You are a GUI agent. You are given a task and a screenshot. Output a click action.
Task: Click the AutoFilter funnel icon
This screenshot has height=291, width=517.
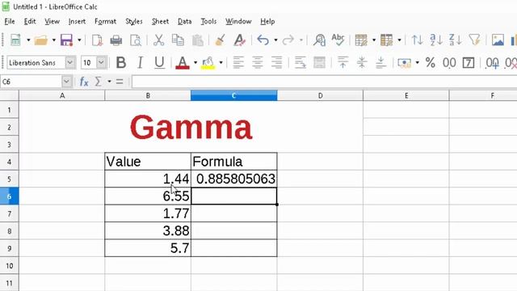475,40
